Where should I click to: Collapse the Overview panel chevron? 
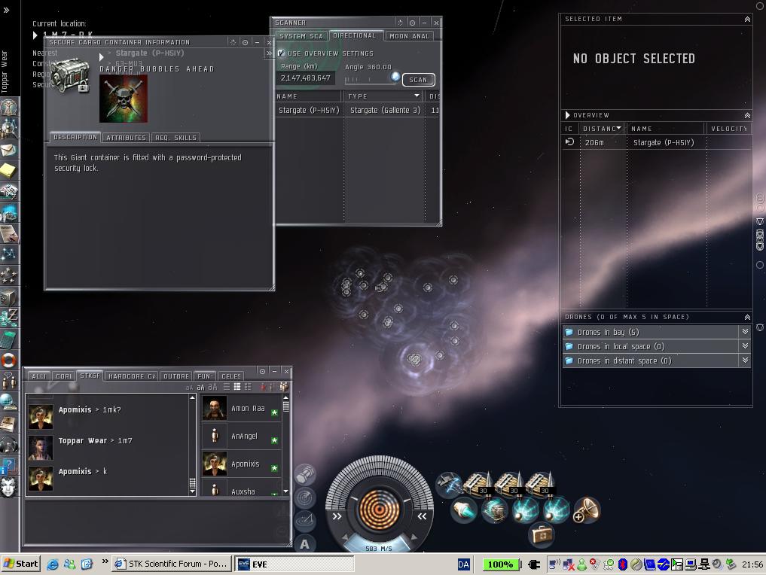747,115
